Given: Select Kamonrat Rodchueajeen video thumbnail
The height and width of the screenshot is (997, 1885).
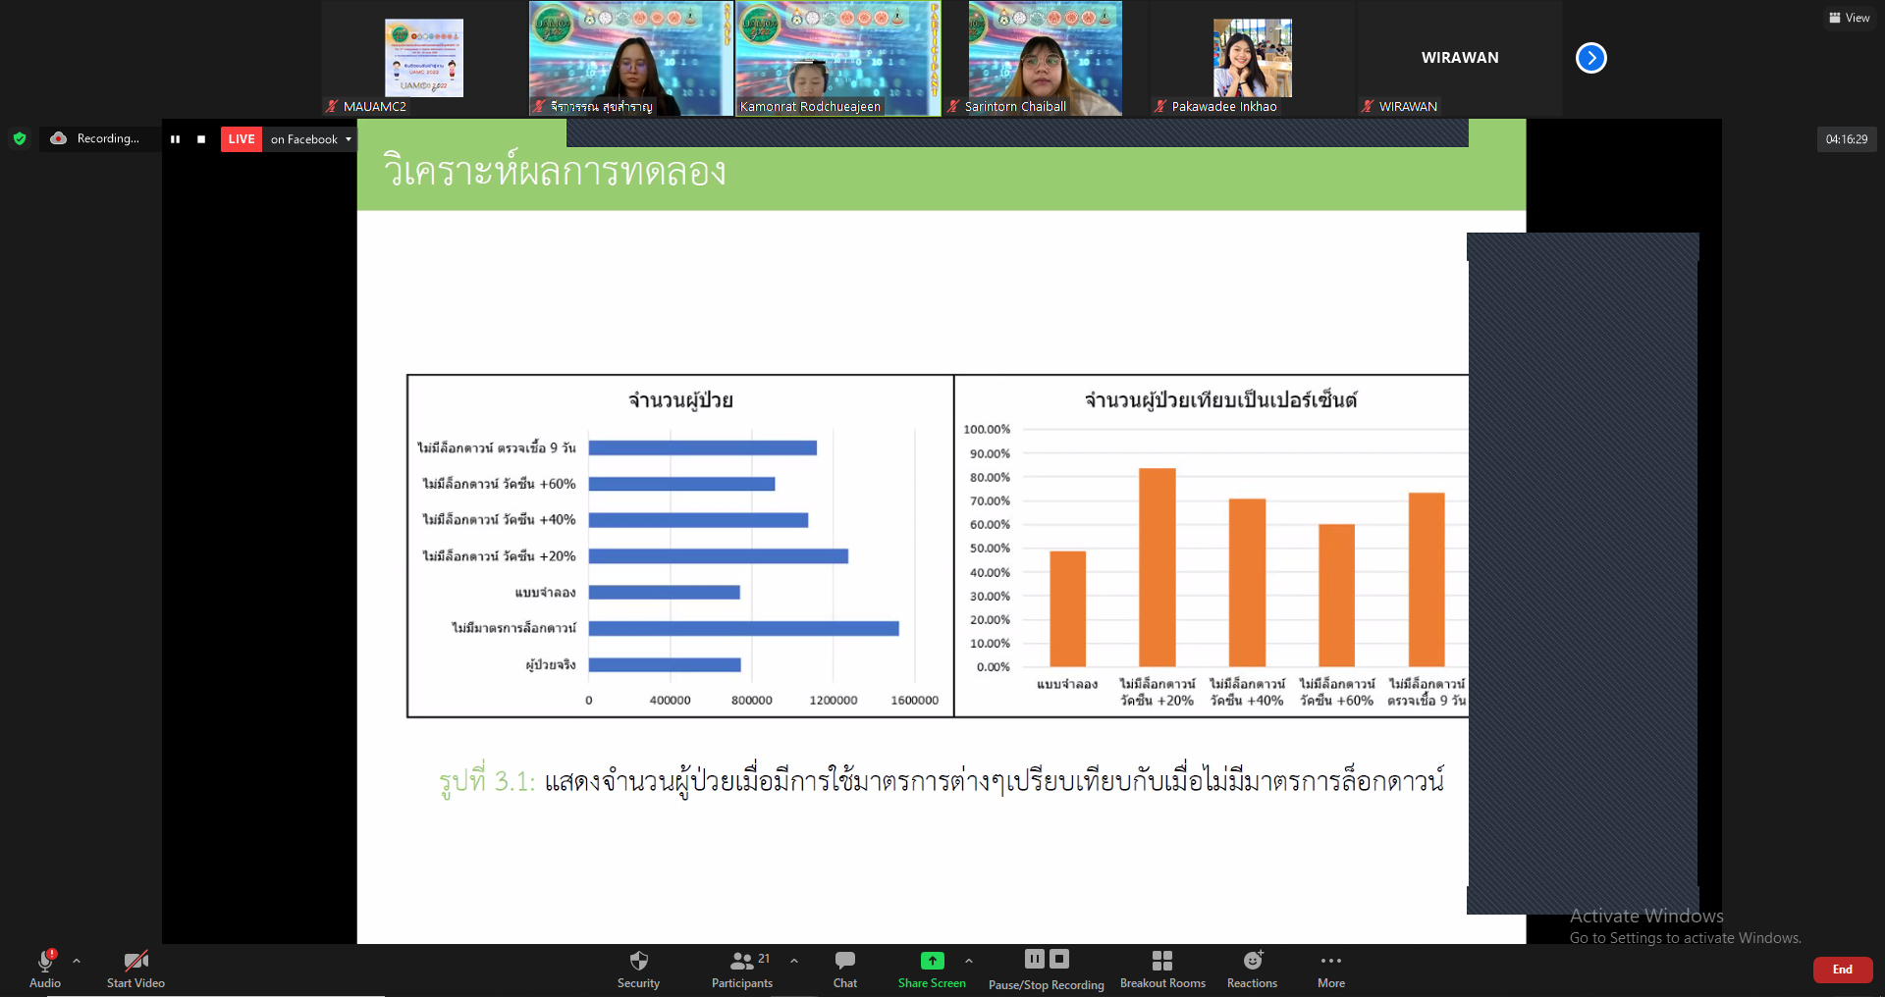Looking at the screenshot, I should [x=837, y=58].
